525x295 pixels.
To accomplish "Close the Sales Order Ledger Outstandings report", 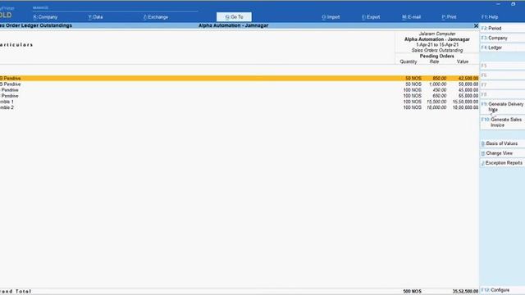I will coord(476,25).
